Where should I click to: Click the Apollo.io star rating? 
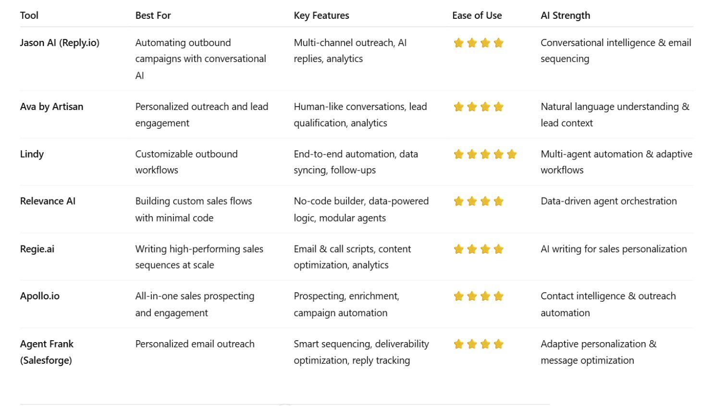coord(478,296)
